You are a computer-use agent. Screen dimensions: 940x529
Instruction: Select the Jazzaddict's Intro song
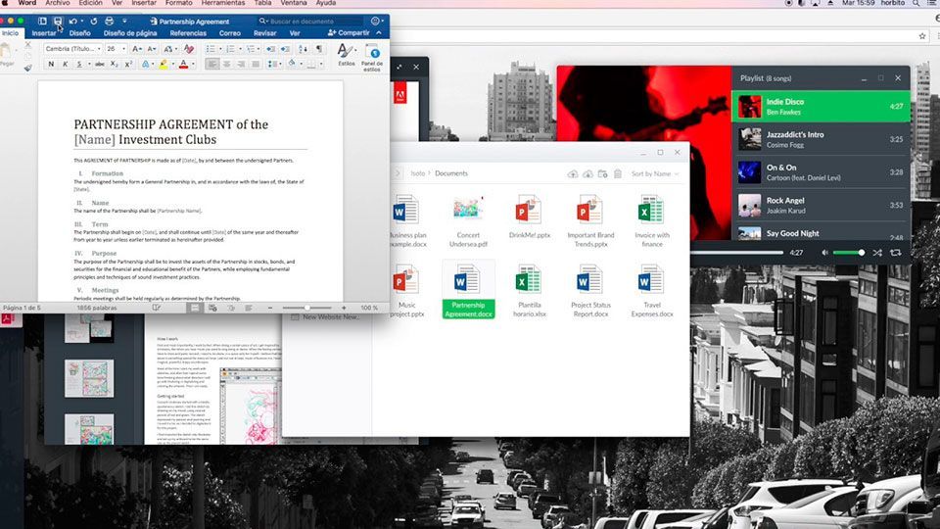821,139
